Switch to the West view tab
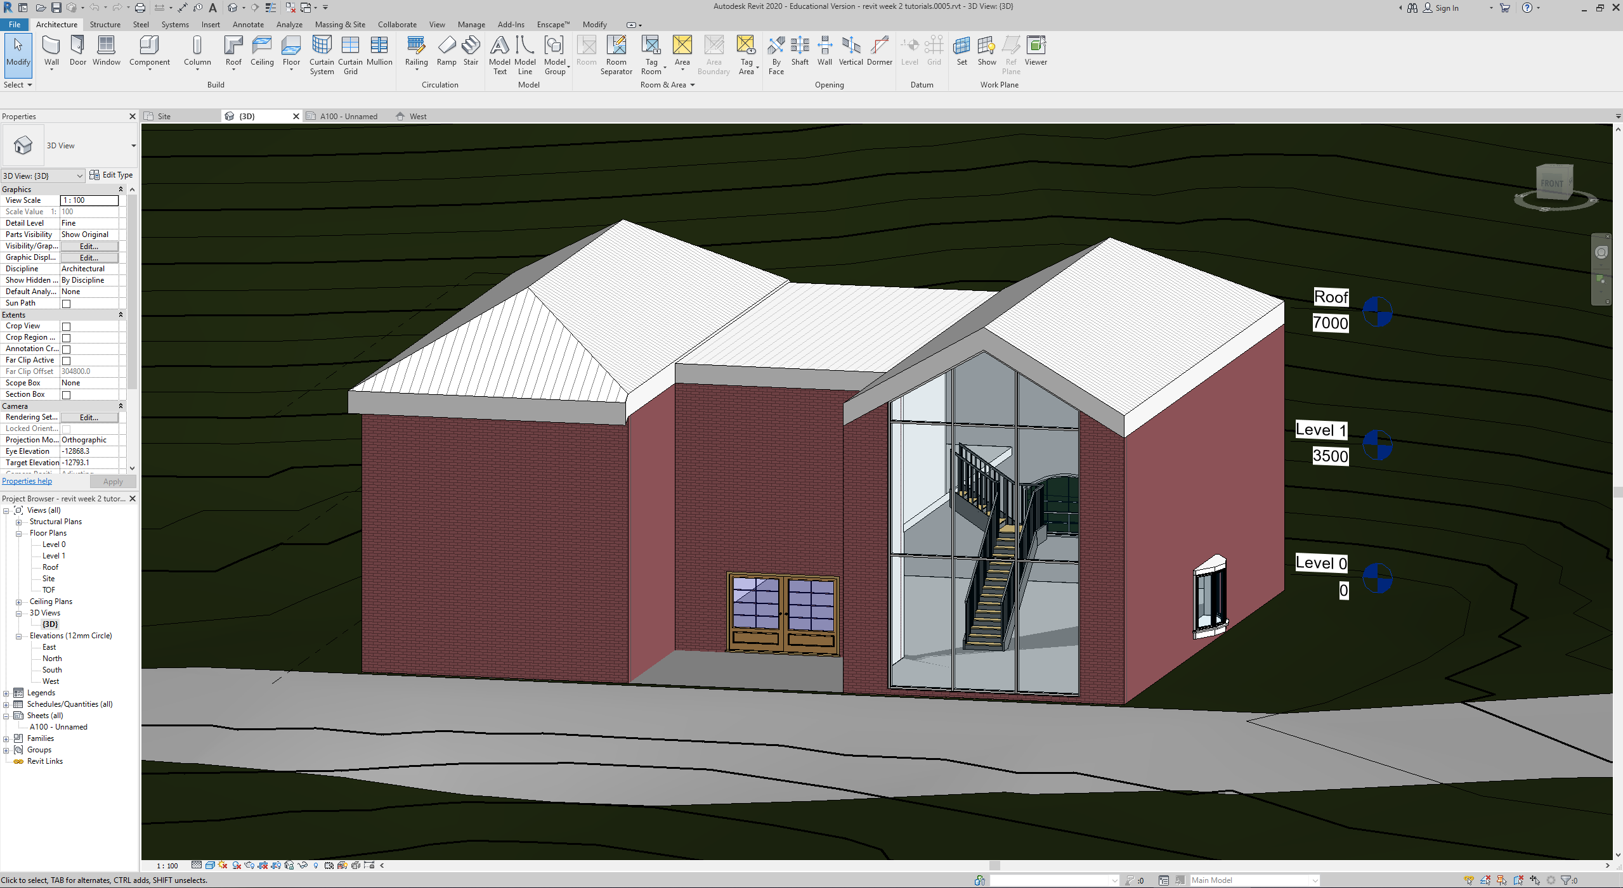Viewport: 1623px width, 888px height. point(417,117)
